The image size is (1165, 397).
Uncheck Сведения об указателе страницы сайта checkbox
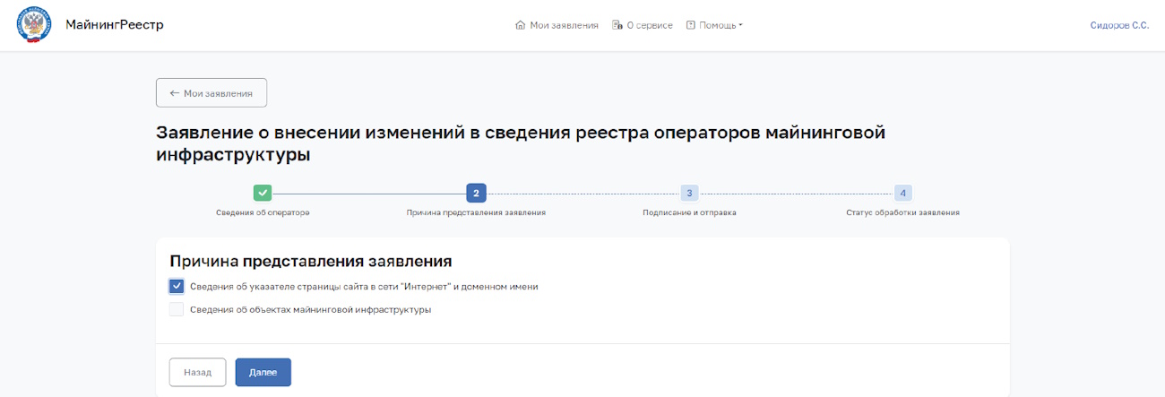pyautogui.click(x=177, y=287)
